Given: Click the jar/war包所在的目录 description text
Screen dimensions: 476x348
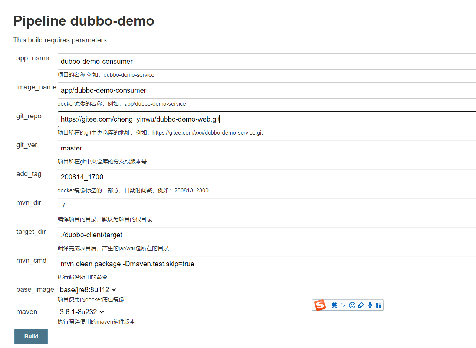Looking at the screenshot, I should pyautogui.click(x=113, y=248).
